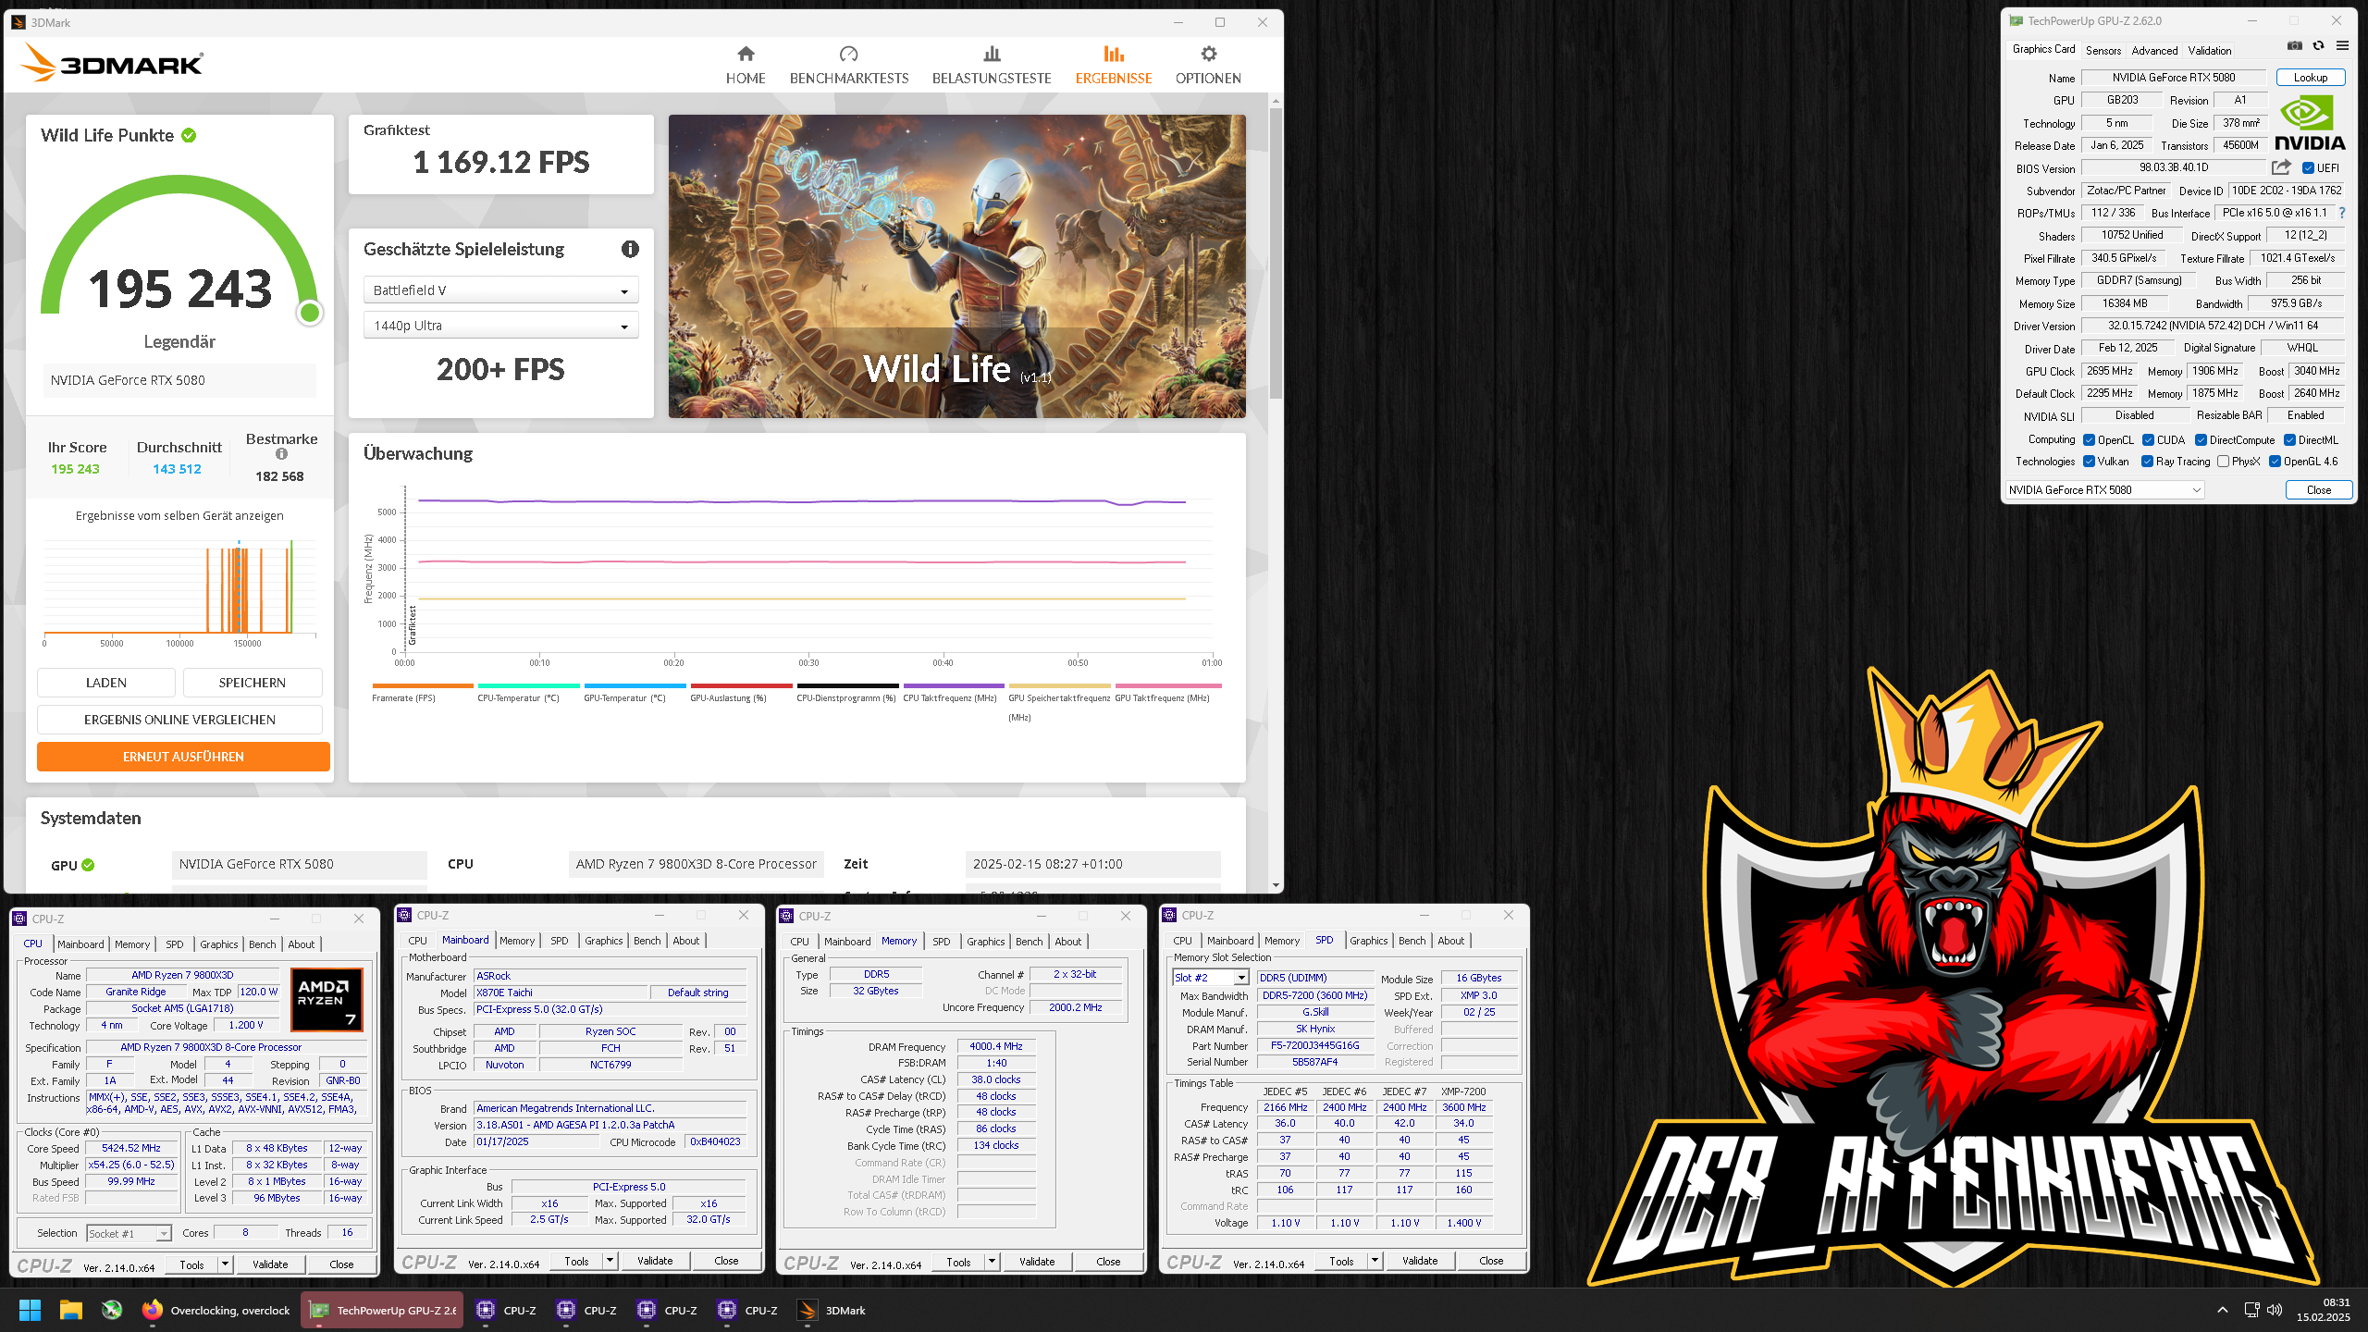Toggle the DirectML checkbox in GPU-Z
2368x1332 pixels.
click(x=2289, y=440)
